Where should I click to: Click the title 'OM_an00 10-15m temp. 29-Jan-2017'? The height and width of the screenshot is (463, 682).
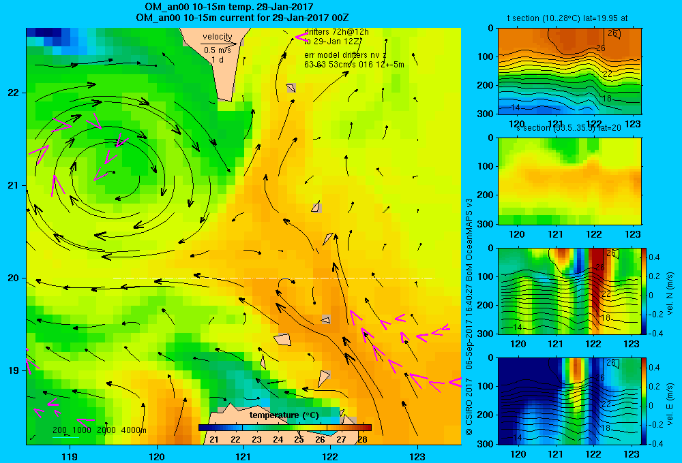coord(228,7)
